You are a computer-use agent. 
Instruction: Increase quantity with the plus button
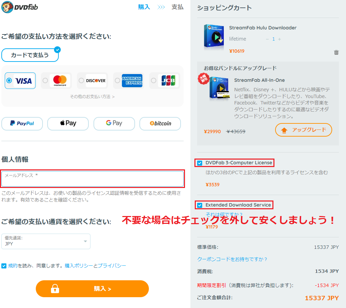point(280,39)
